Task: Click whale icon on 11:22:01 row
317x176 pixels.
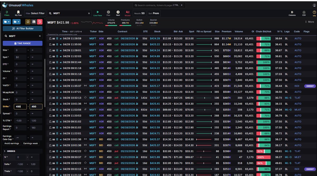Action: (x=61, y=133)
